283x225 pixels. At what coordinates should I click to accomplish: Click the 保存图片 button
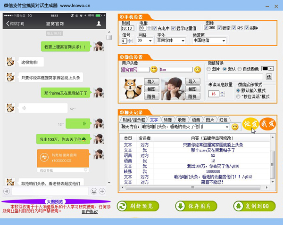coord(196,206)
